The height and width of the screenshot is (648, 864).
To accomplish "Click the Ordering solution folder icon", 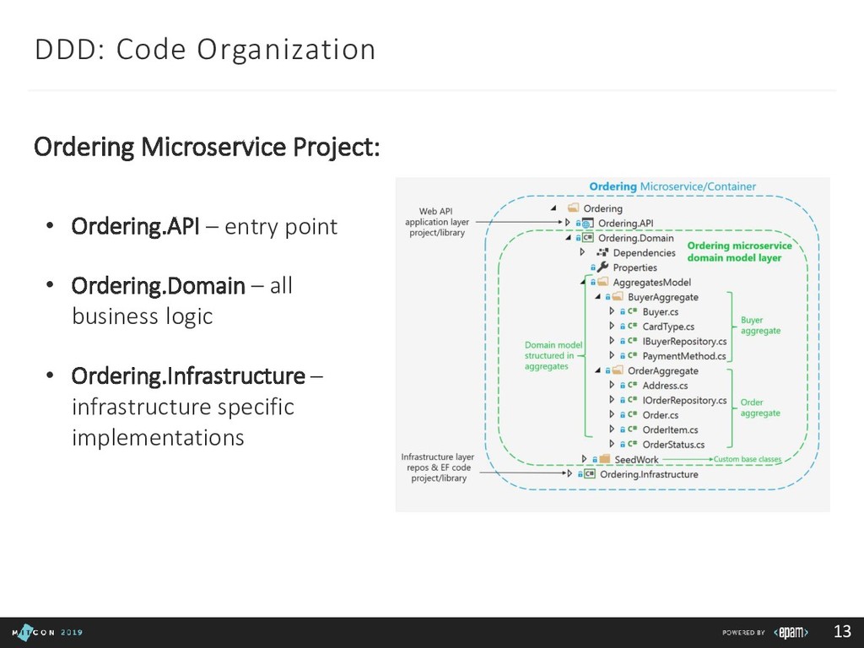I will click(573, 208).
